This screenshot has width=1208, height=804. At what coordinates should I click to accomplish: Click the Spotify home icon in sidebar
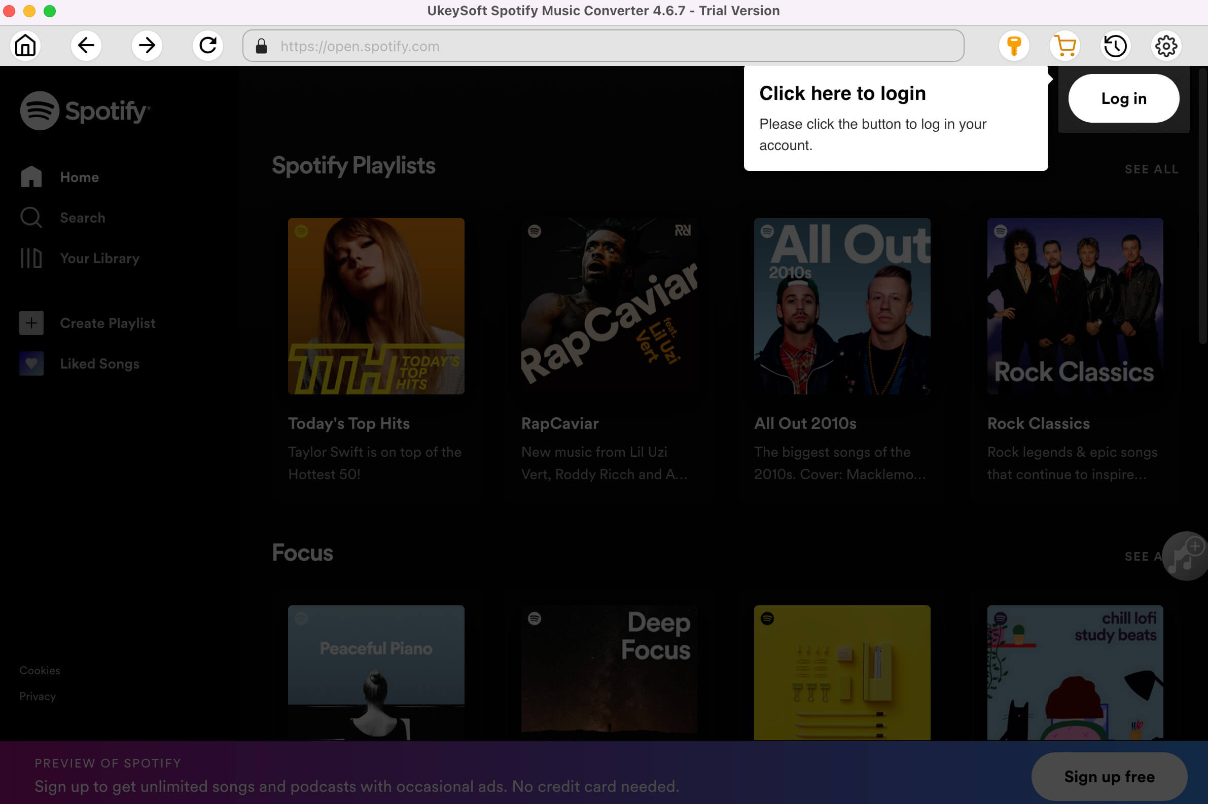(x=32, y=176)
